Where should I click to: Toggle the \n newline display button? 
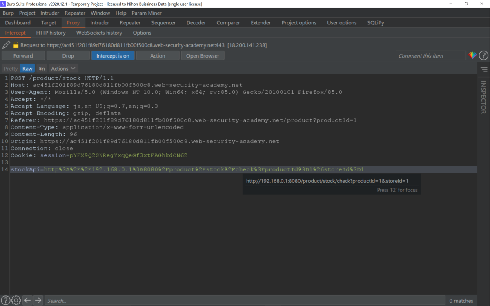point(42,69)
